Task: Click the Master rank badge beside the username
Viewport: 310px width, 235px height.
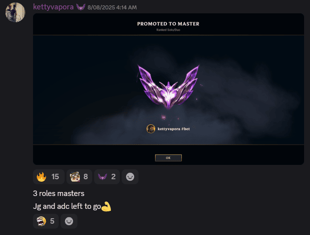Action: 81,7
